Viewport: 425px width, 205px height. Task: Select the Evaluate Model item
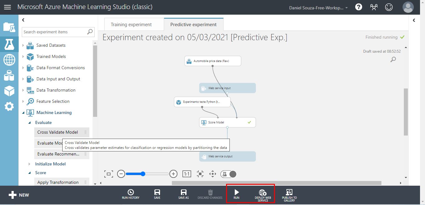[x=48, y=143]
